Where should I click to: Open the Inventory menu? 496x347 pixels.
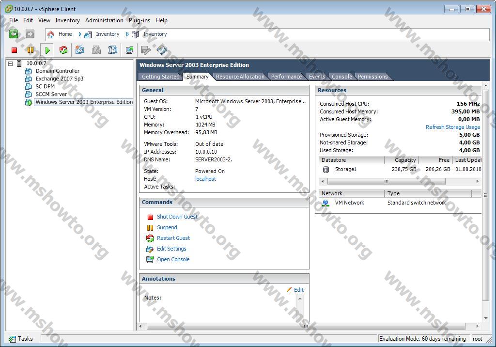pyautogui.click(x=68, y=20)
